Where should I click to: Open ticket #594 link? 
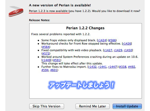pos(45,70)
